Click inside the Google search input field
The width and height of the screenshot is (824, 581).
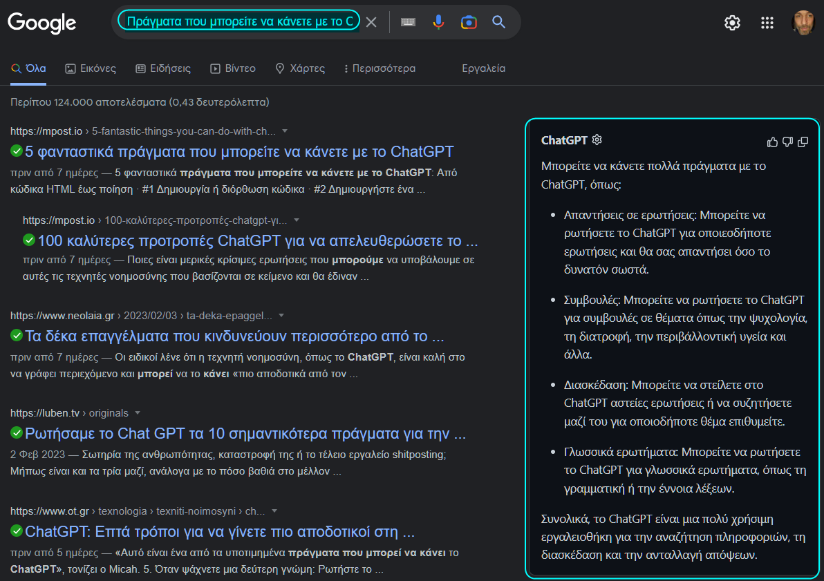click(x=240, y=21)
